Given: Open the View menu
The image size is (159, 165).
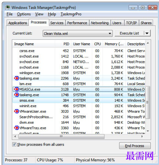Looking at the screenshot, I should [x=39, y=14].
